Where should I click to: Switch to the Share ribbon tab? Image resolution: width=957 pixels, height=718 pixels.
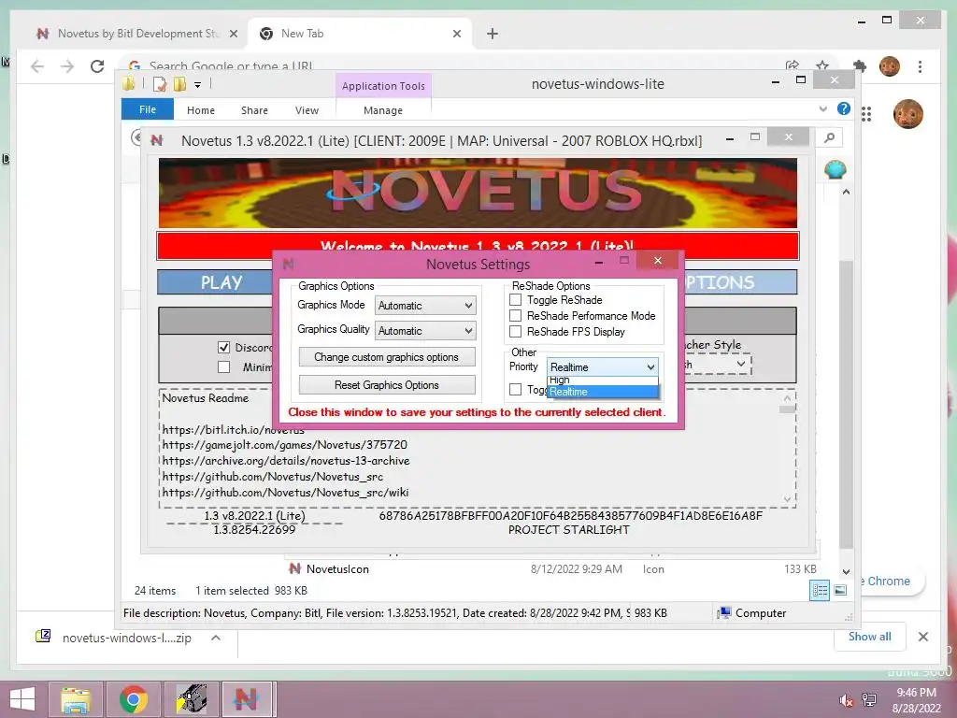coord(254,110)
